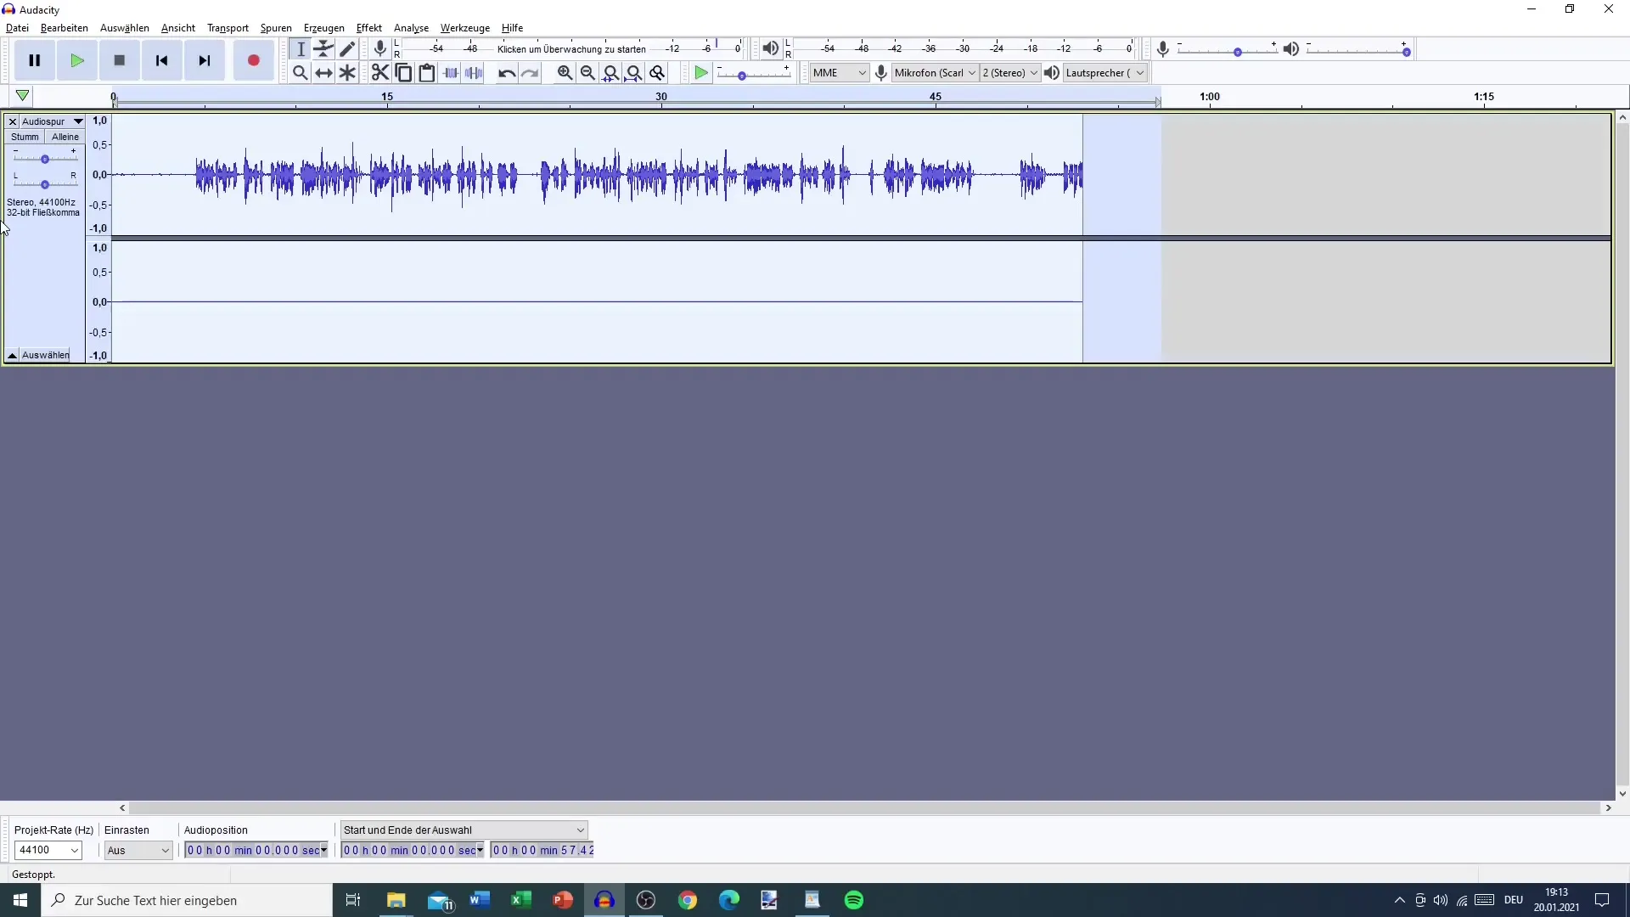Open the Datei menu
The image size is (1630, 917).
tap(17, 28)
